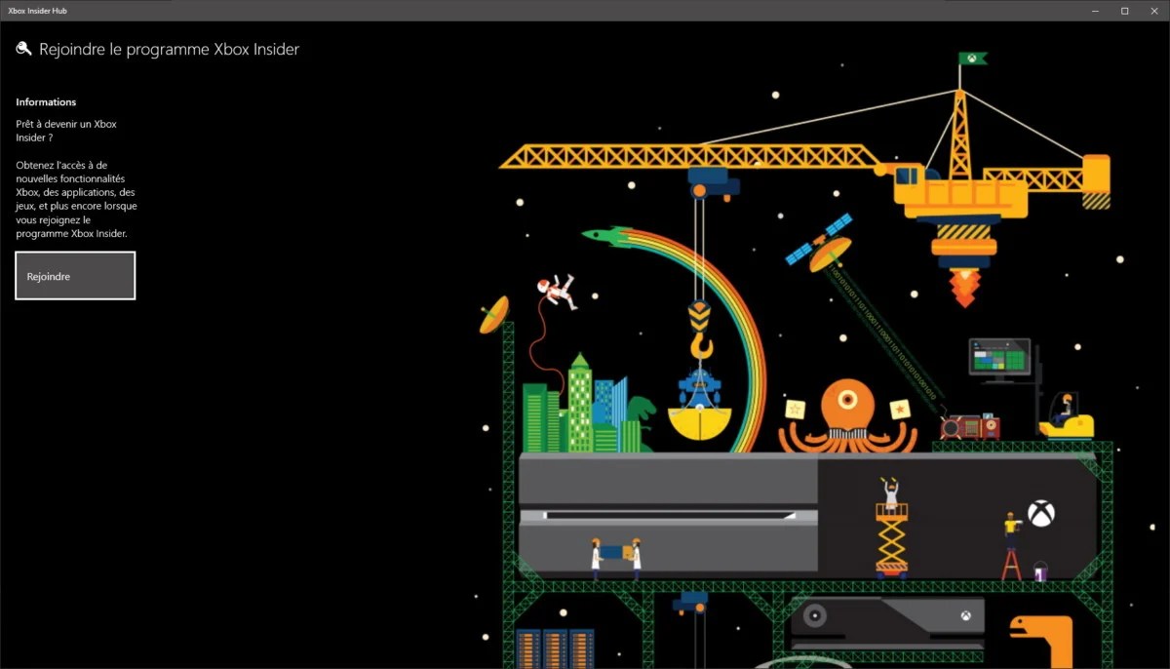Maximize the Xbox Insider Hub window
Image resolution: width=1170 pixels, height=669 pixels.
(x=1124, y=11)
